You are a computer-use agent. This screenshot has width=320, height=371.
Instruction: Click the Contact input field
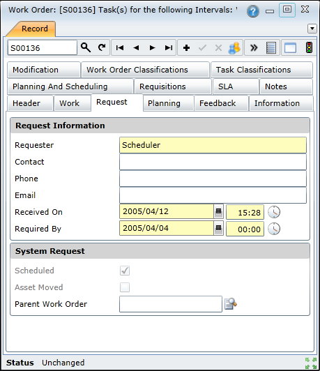(x=213, y=162)
